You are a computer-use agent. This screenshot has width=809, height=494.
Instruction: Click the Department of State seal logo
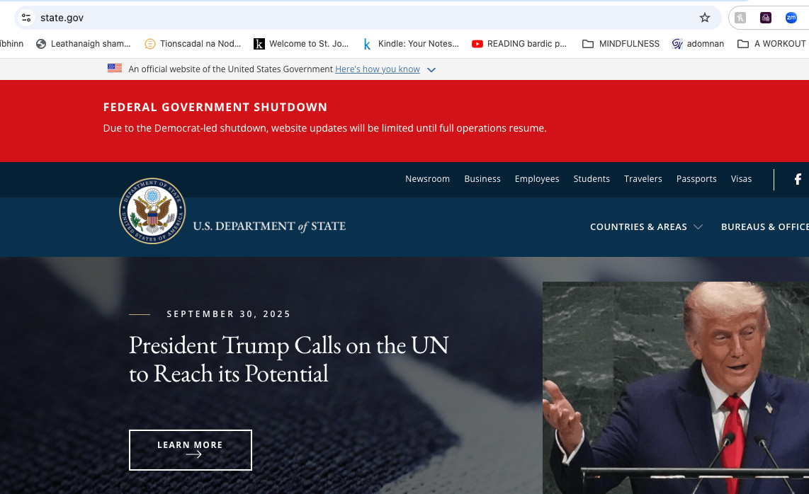click(152, 211)
